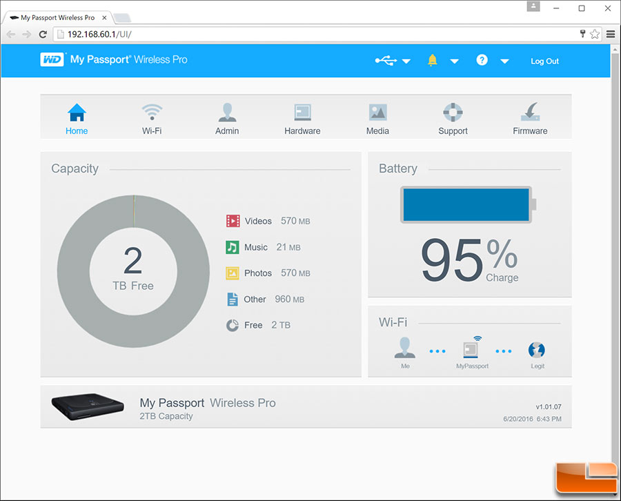Click the browser address bar
The height and width of the screenshot is (501, 621).
(317, 34)
